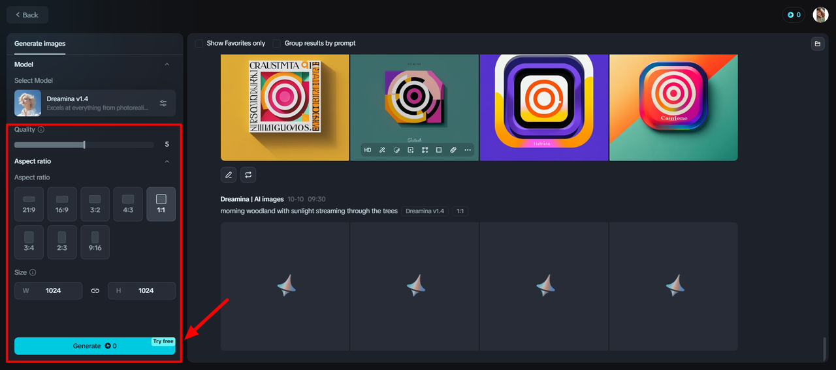The image size is (836, 370).
Task: Click the Quality info icon
Action: (41, 129)
